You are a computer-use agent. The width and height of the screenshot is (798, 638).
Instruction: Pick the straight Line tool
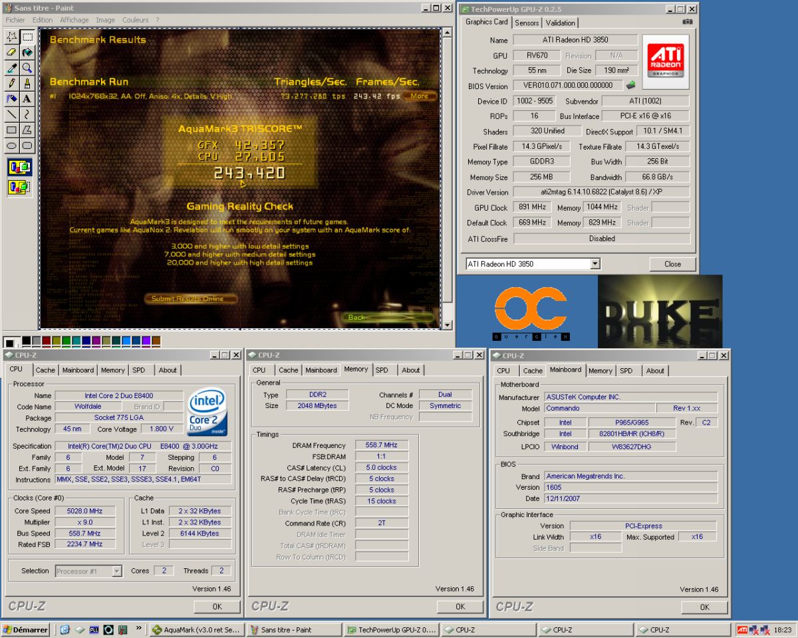12,114
